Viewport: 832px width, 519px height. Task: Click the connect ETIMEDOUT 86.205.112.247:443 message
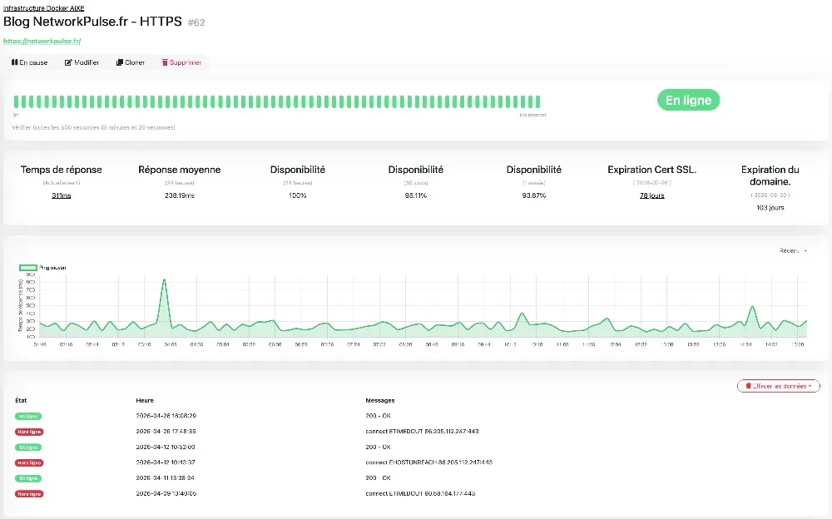[422, 431]
